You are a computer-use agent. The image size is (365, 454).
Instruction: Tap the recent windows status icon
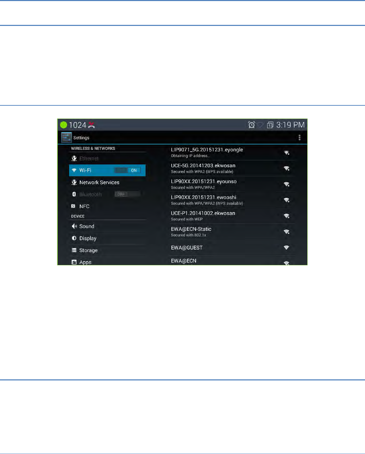[x=270, y=125]
